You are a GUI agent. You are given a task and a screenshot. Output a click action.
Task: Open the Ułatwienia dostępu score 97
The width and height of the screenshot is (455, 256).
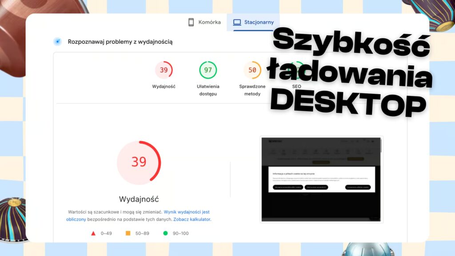tap(208, 70)
